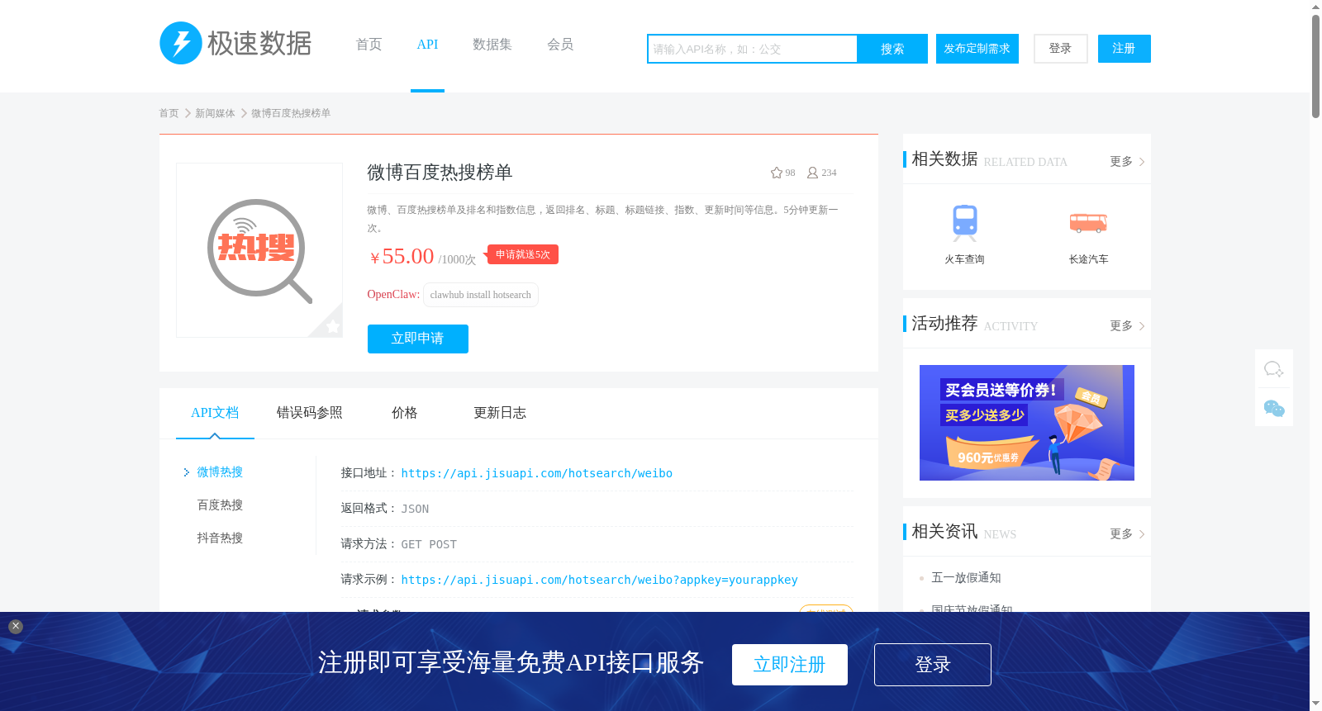
Task: Select 微博热搜 in the API list
Action: (220, 472)
